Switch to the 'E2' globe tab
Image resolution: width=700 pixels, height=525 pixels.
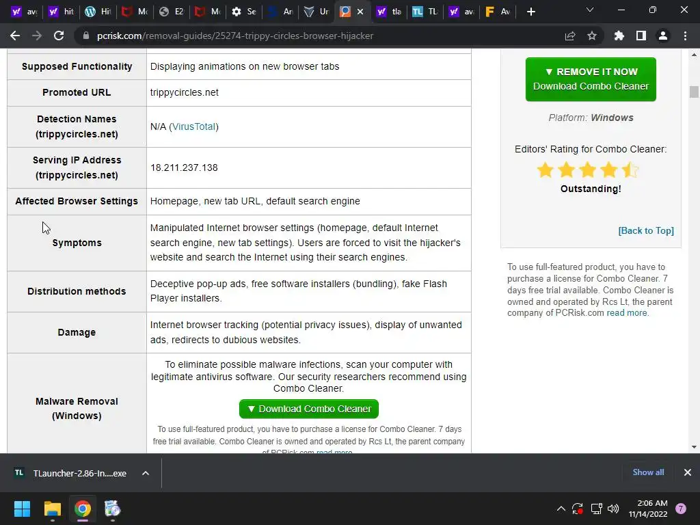point(171,12)
